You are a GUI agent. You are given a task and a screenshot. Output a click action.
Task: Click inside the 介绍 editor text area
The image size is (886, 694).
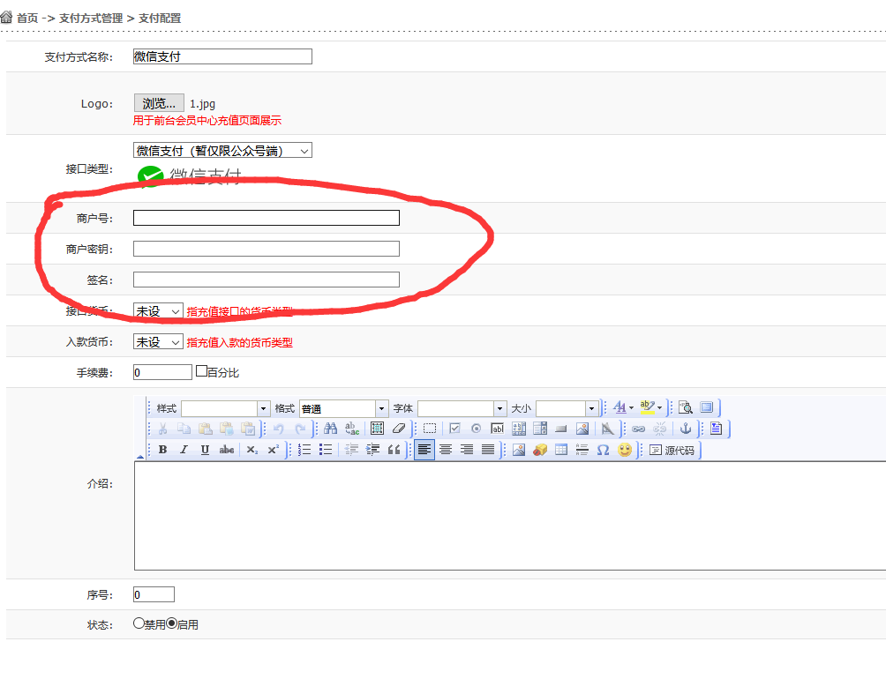point(510,516)
